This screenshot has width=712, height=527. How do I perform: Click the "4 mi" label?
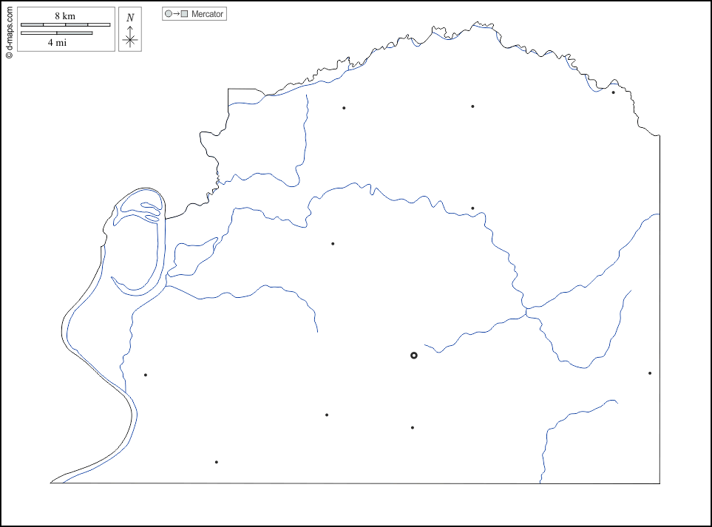coord(57,43)
